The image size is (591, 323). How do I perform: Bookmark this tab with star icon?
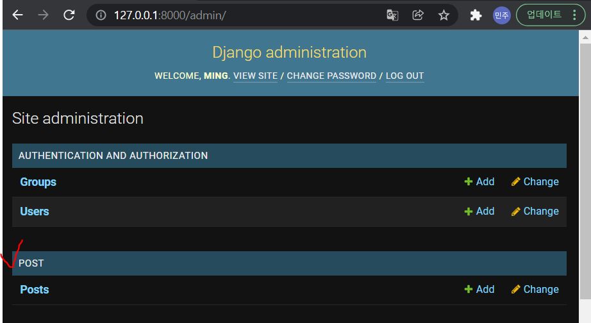444,15
